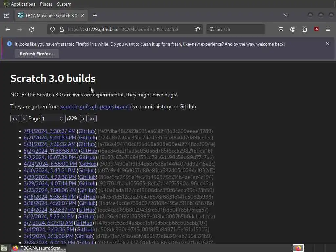Image resolution: width=336 pixels, height=252 pixels.
Task: Open GitHub link for 6/21/2024 build
Action: pyautogui.click(x=87, y=137)
